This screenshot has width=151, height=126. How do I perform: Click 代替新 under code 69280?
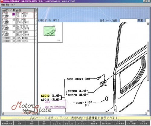6,35
